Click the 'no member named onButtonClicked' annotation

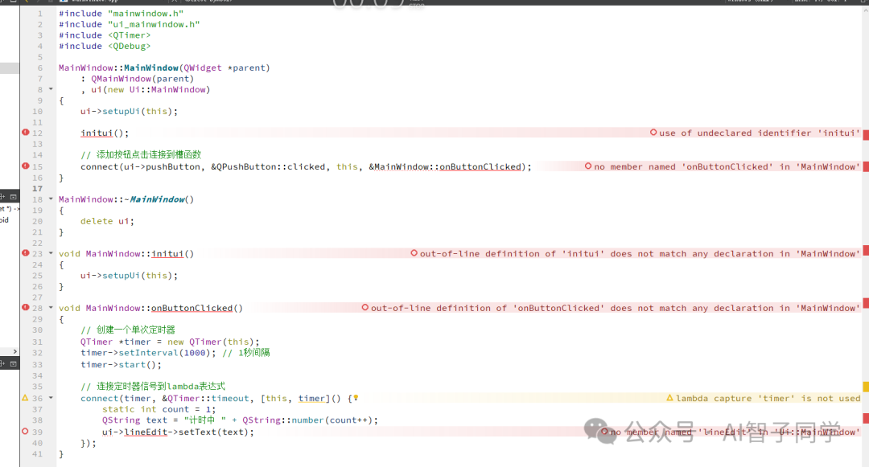pos(727,166)
